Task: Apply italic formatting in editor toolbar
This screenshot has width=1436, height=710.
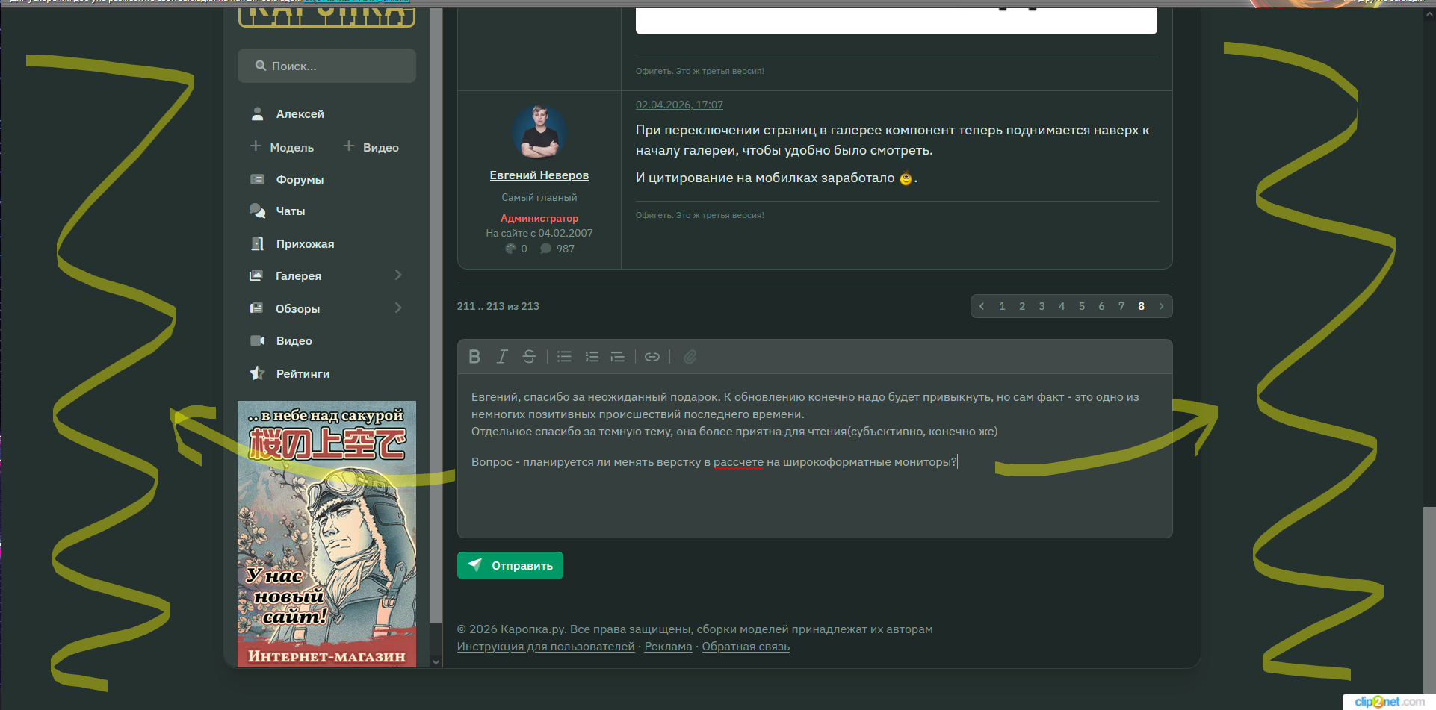Action: tap(502, 357)
